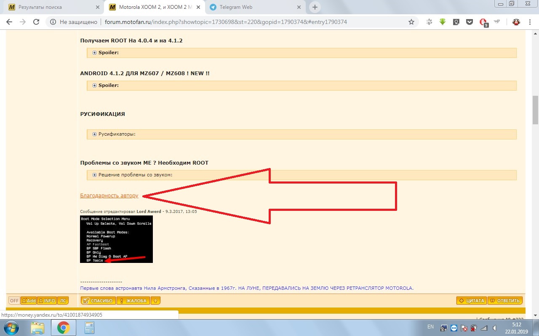The height and width of the screenshot is (336, 539).
Task: Click the heading Проблемы со звуком МЕ
Action: click(144, 163)
